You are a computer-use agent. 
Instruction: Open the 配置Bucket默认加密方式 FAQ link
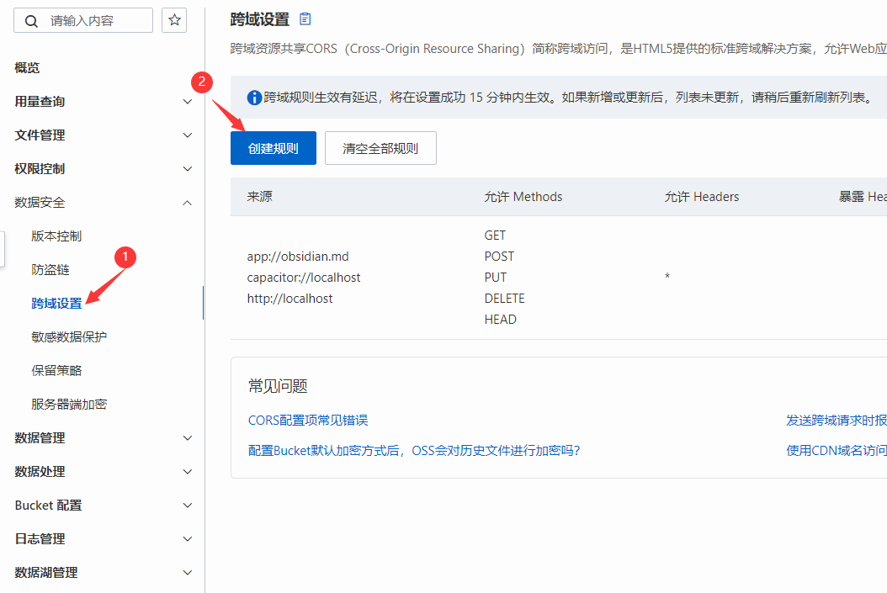point(413,450)
